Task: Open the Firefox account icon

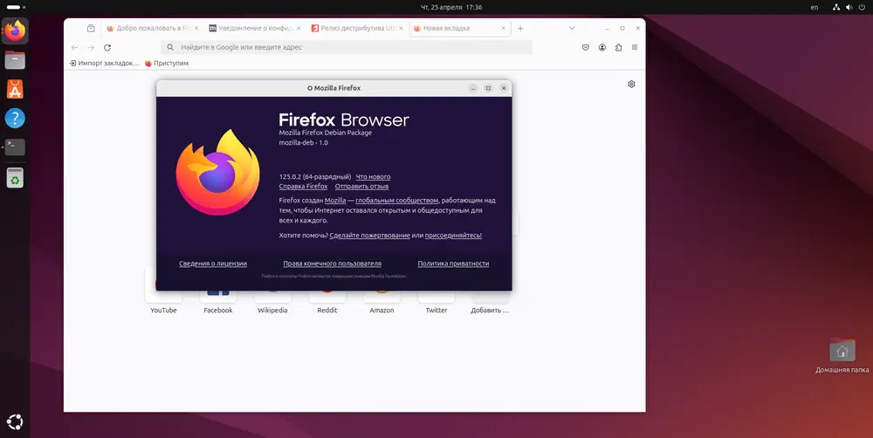Action: point(601,48)
